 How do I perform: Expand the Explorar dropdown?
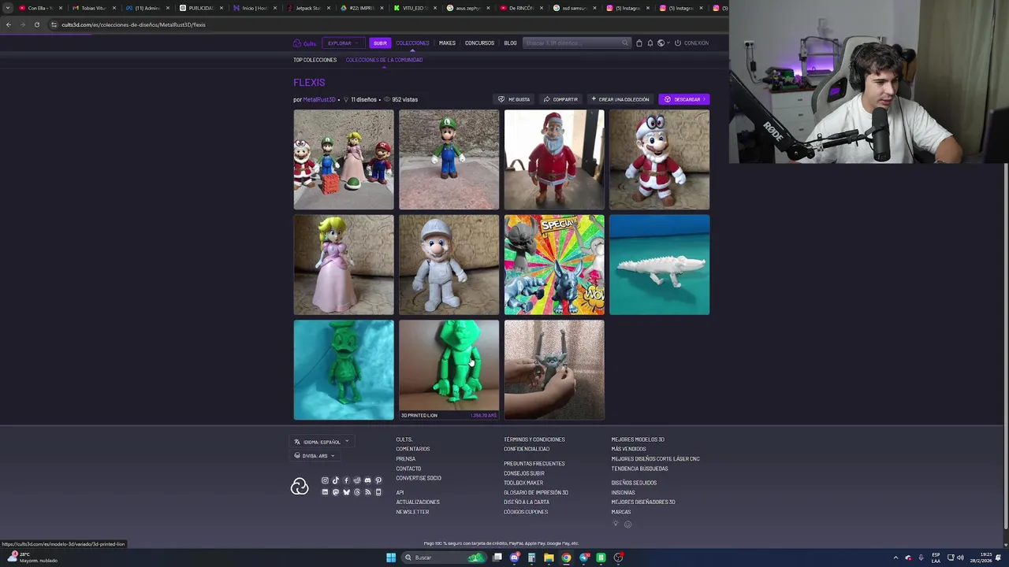point(343,43)
